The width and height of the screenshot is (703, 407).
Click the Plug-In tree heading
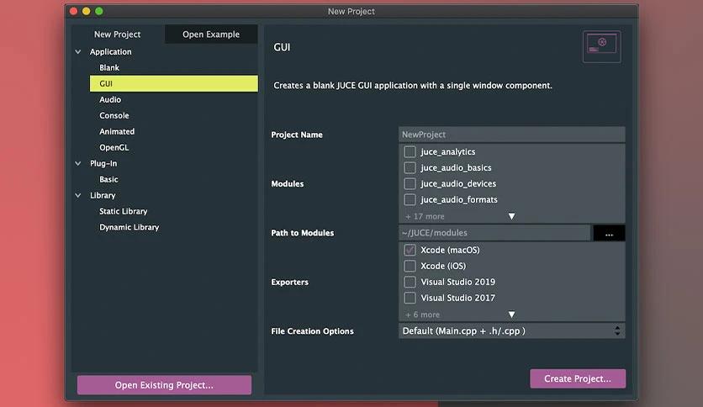[103, 164]
